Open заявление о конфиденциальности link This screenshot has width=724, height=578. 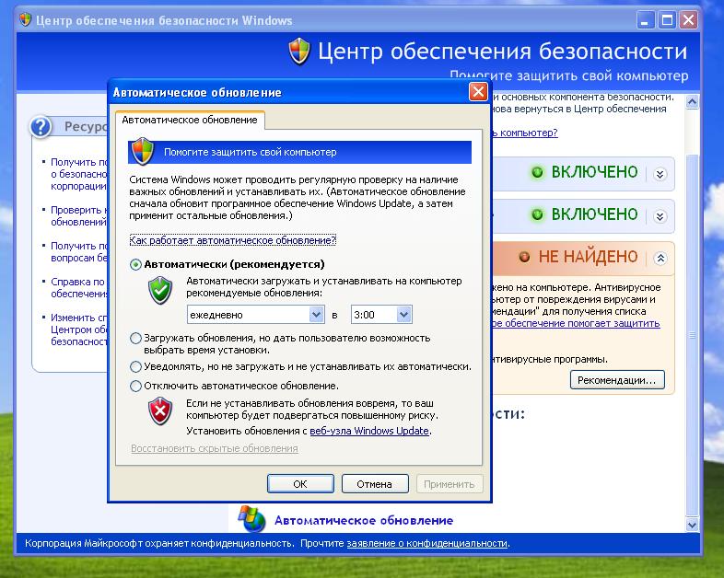(427, 543)
